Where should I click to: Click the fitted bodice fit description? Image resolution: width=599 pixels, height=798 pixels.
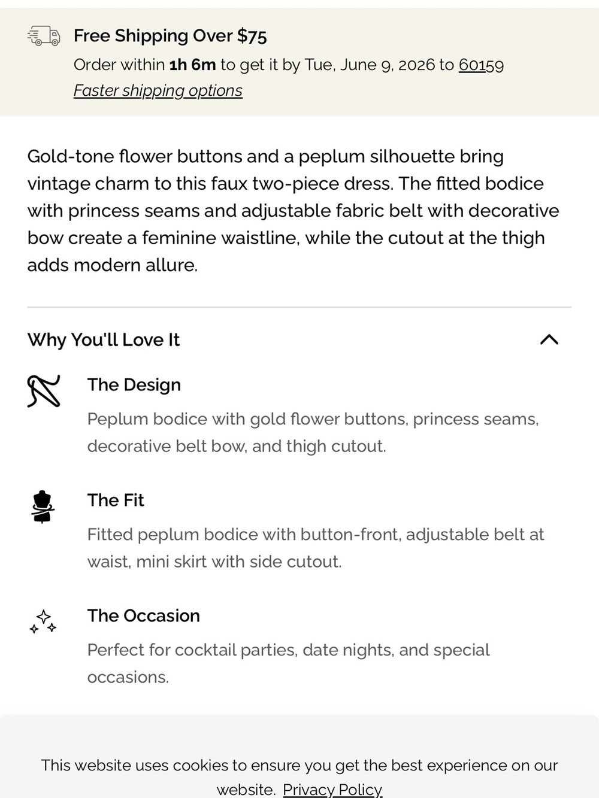pyautogui.click(x=316, y=548)
